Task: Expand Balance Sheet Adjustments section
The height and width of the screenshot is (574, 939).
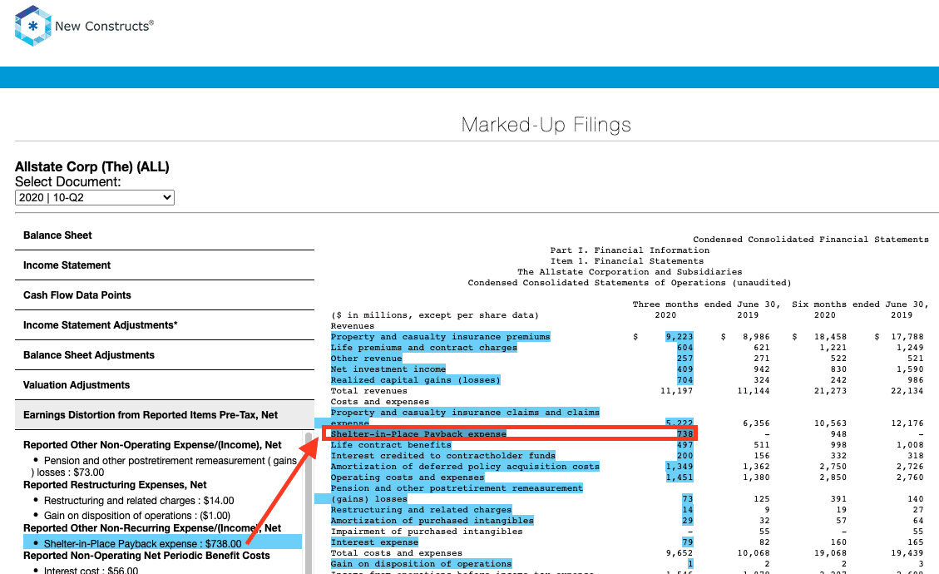Action: click(x=165, y=355)
